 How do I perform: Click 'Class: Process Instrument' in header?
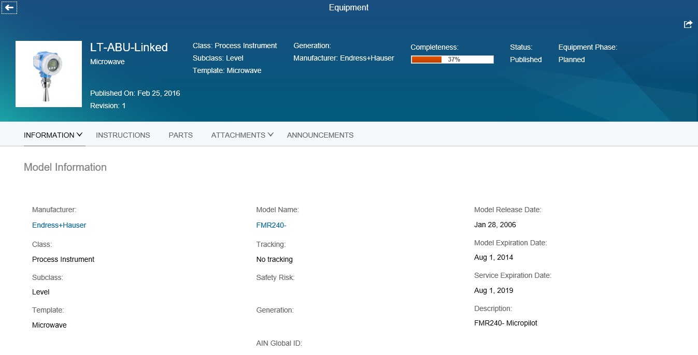click(x=235, y=46)
